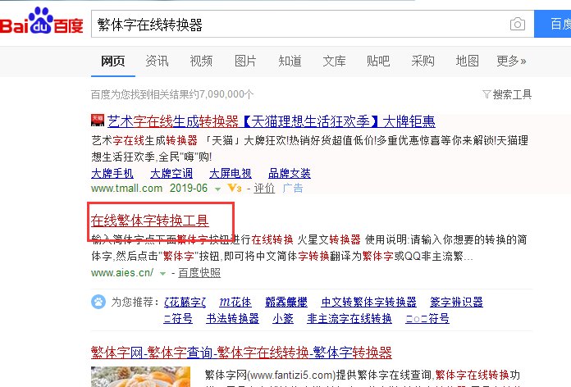This screenshot has height=387, width=571.
Task: Open 更多» categories menu
Action: [x=511, y=61]
